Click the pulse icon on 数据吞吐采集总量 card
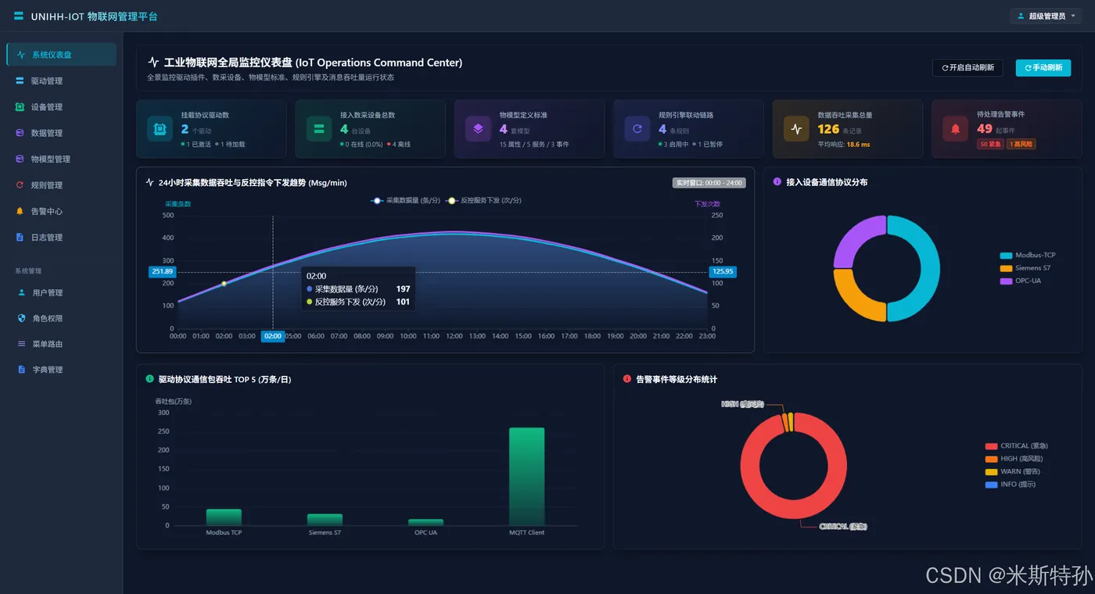 pyautogui.click(x=796, y=129)
